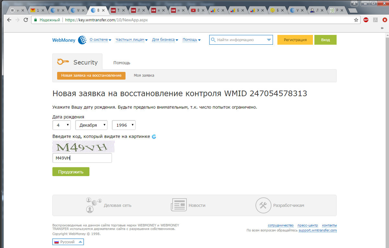Expand the Для бизнеса menu

pos(165,40)
